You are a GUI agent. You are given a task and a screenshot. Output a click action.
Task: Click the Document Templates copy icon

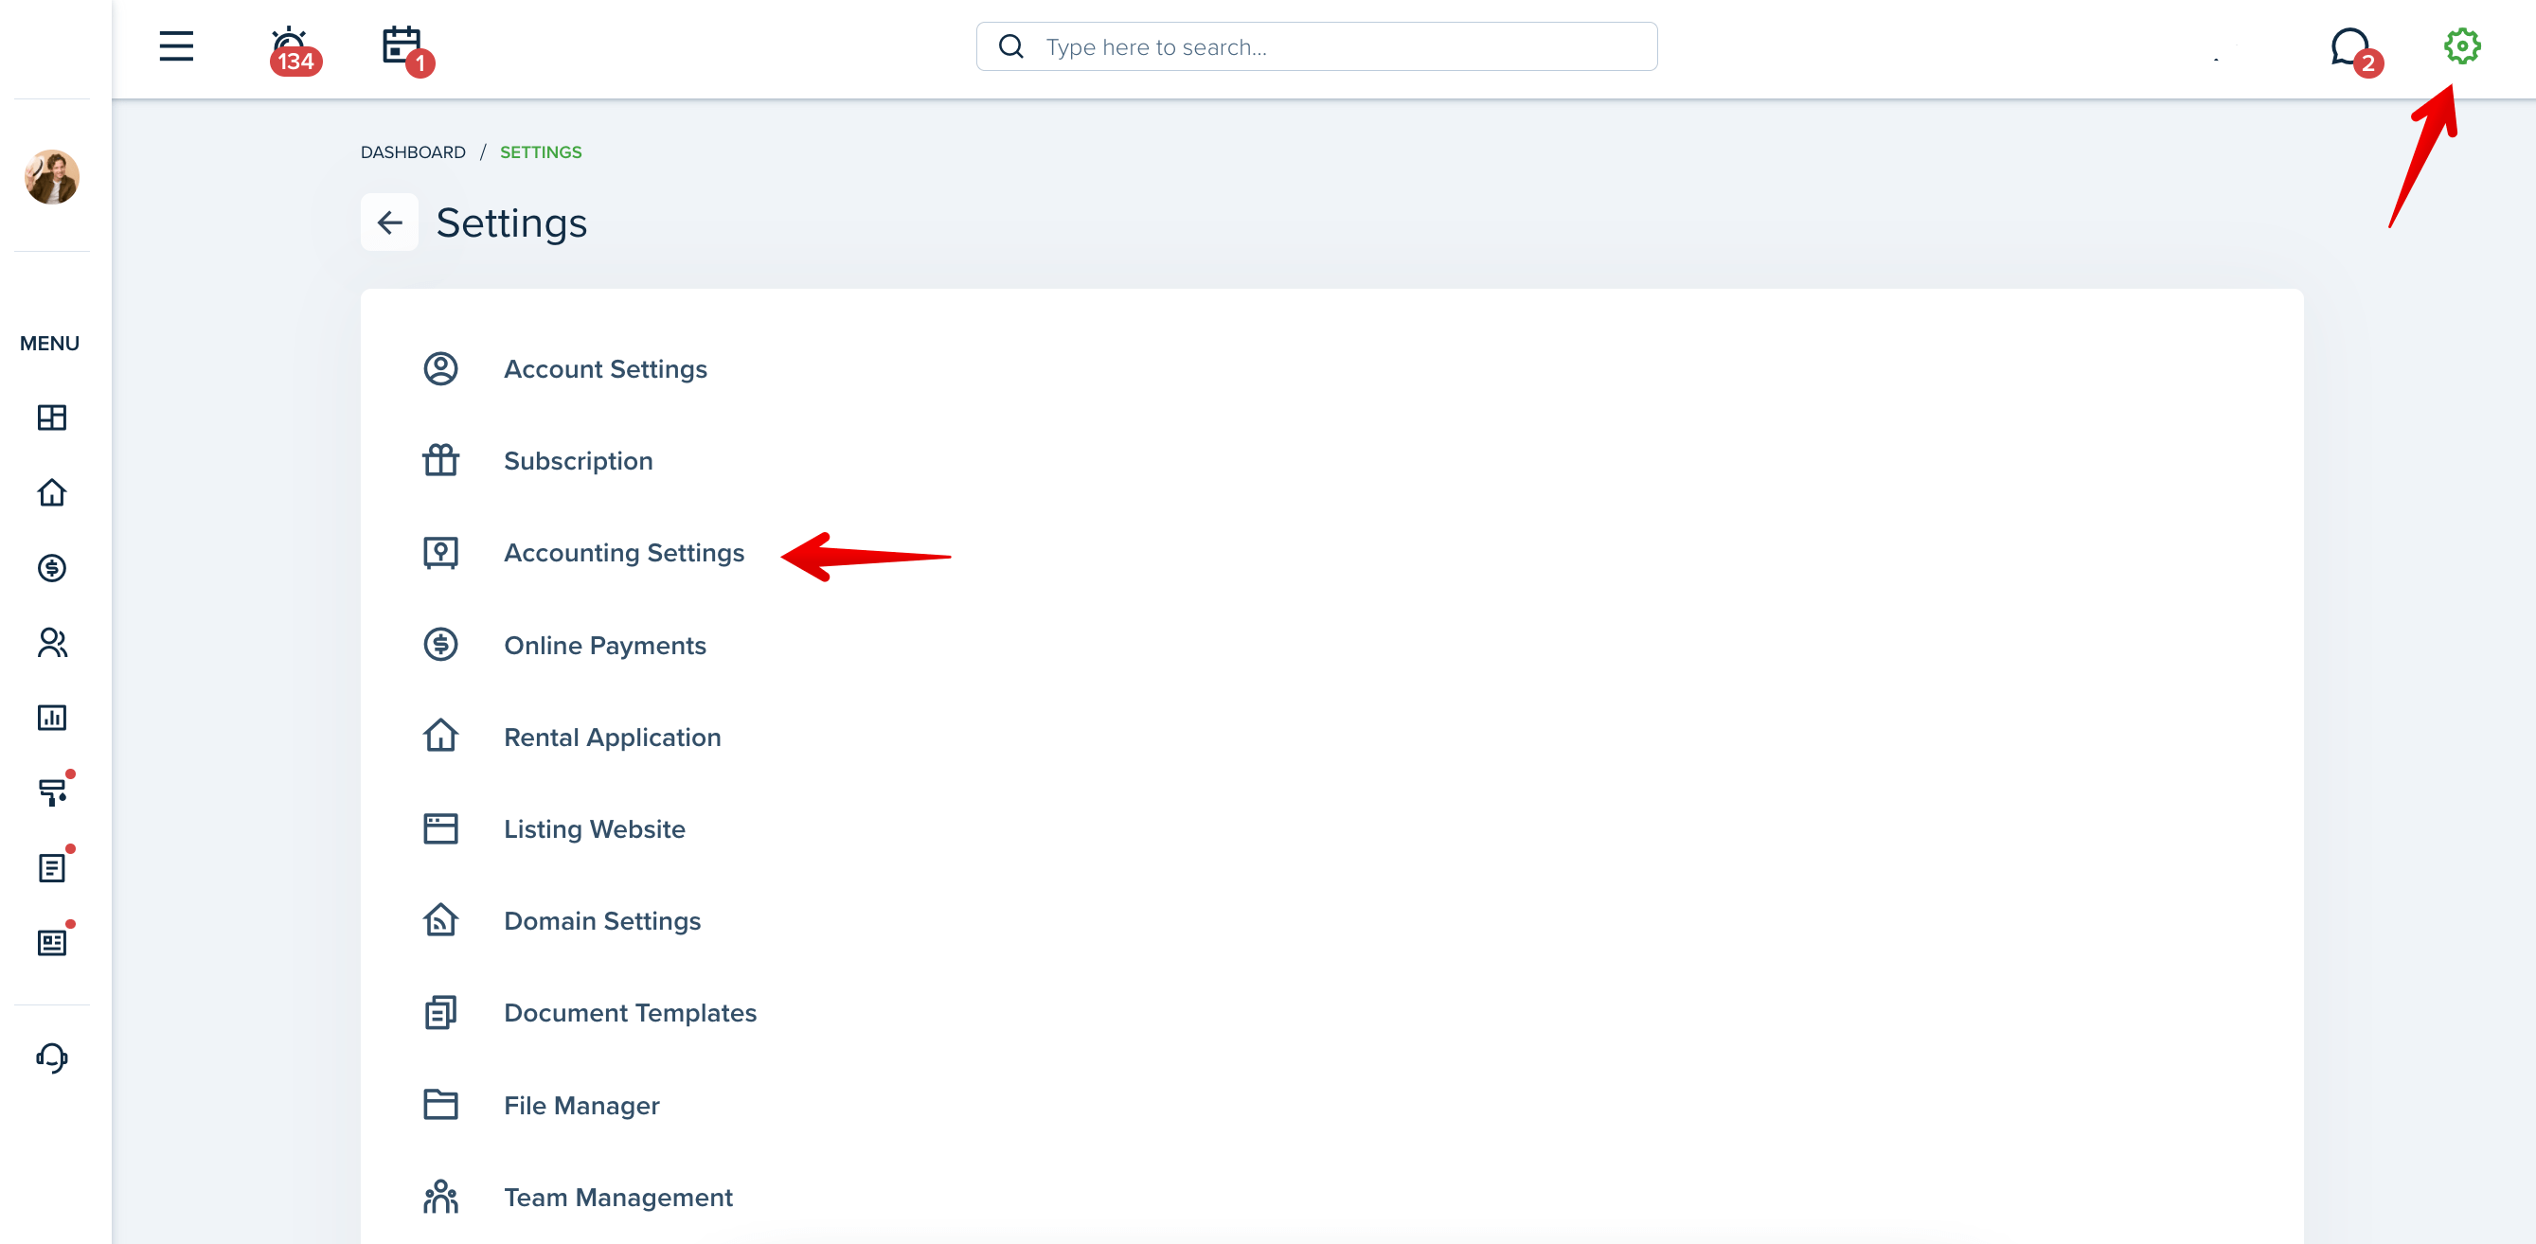(x=441, y=1013)
